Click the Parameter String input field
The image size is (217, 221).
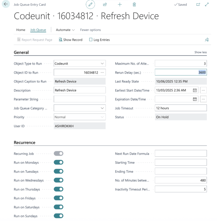[79, 99]
